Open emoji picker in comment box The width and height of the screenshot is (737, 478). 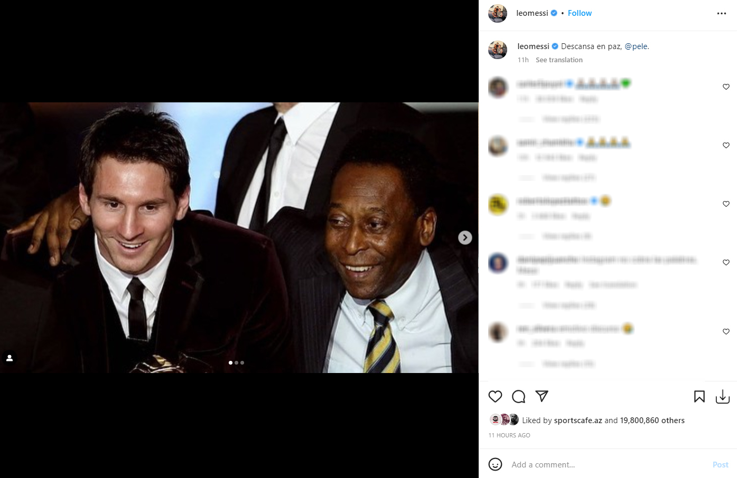[495, 464]
